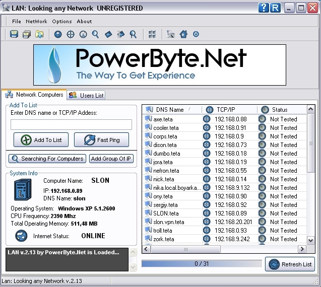Click Searching For Computers button

47,159
